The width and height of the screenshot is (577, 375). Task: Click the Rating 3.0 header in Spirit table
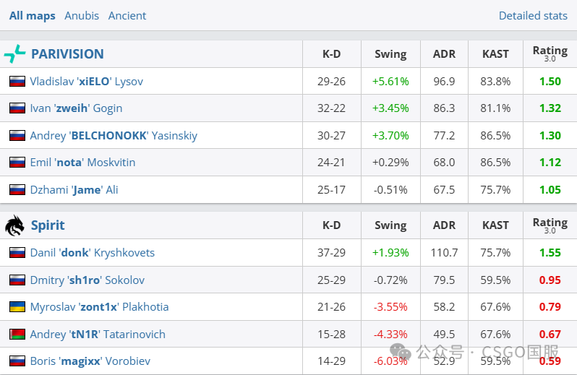click(x=550, y=225)
